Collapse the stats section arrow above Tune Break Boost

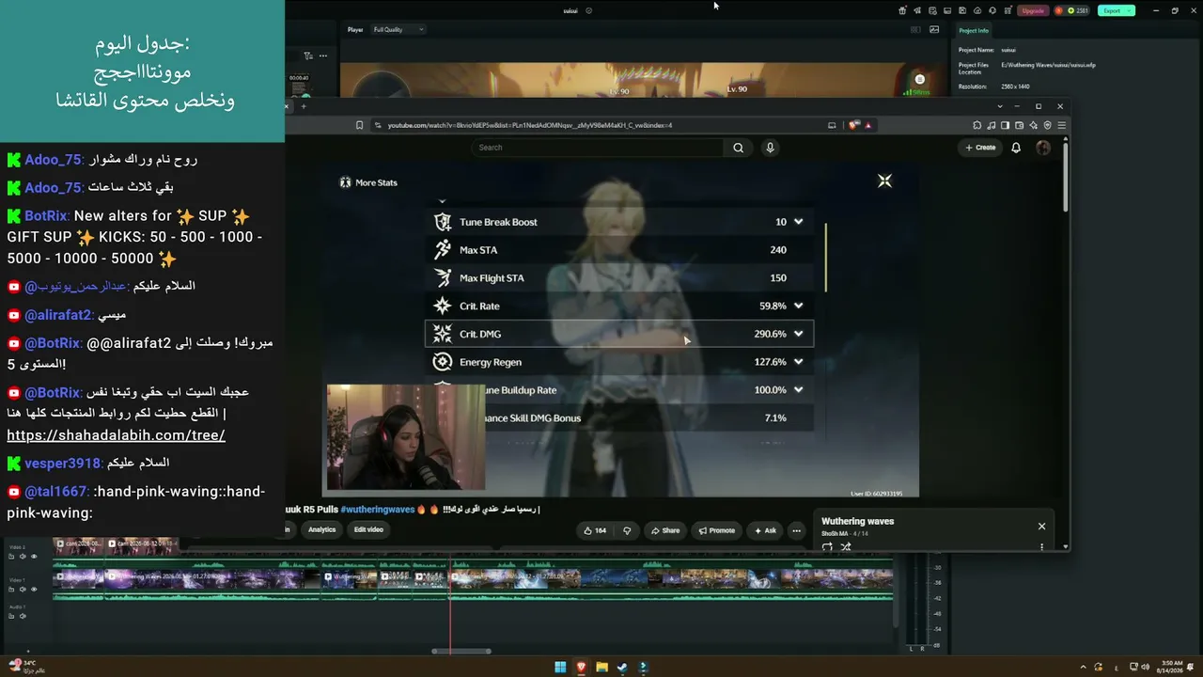[x=442, y=201]
